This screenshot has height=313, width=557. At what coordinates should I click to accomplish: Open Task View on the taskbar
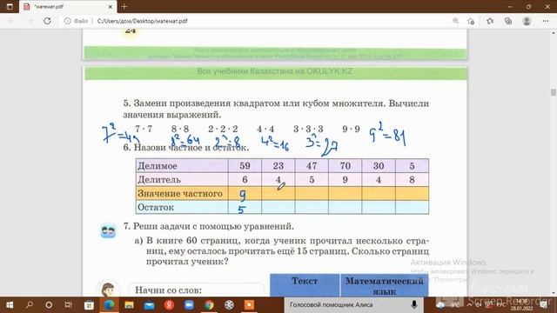tap(69, 305)
